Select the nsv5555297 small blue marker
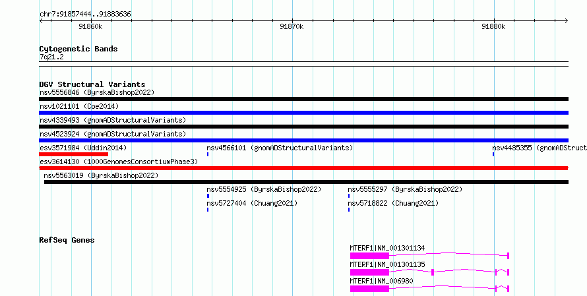 pos(349,196)
